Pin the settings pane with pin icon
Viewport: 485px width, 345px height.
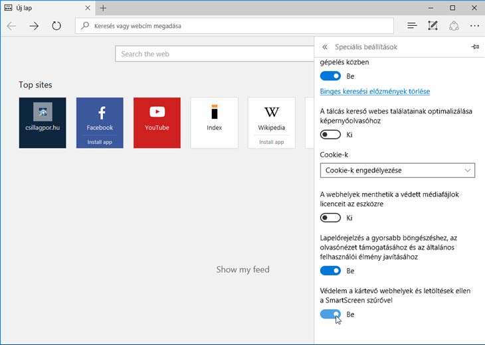pyautogui.click(x=474, y=47)
